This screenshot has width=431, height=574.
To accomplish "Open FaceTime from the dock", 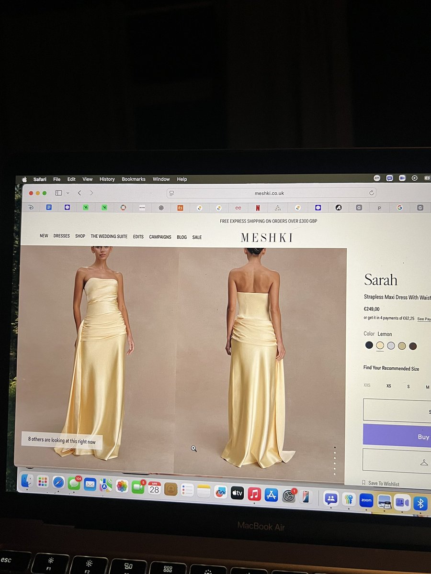I will tap(138, 487).
